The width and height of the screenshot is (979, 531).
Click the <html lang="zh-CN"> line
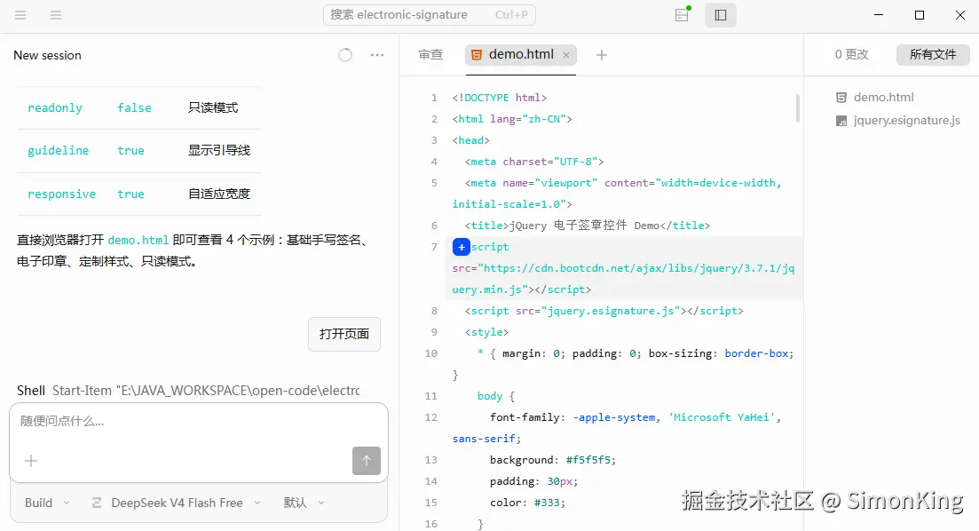point(512,119)
